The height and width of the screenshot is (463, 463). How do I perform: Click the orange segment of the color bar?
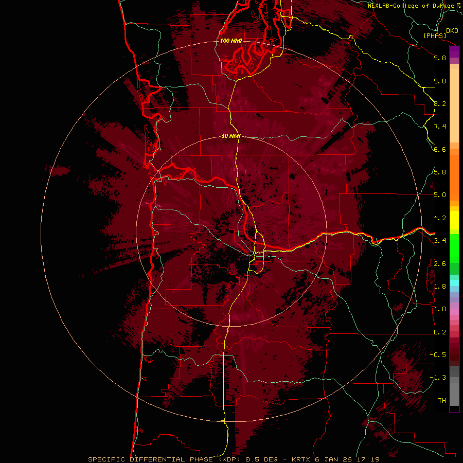point(454,177)
